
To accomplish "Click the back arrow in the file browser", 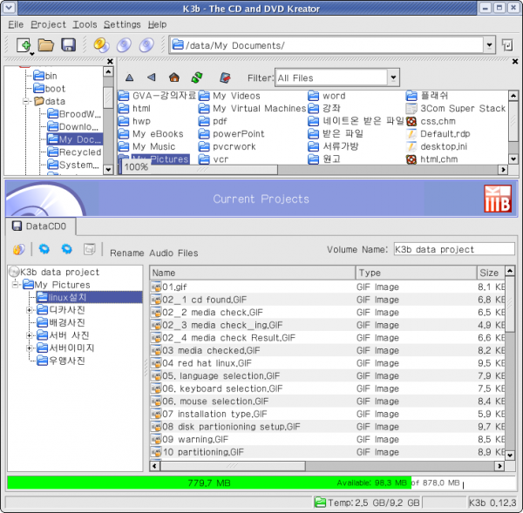I will tap(152, 78).
